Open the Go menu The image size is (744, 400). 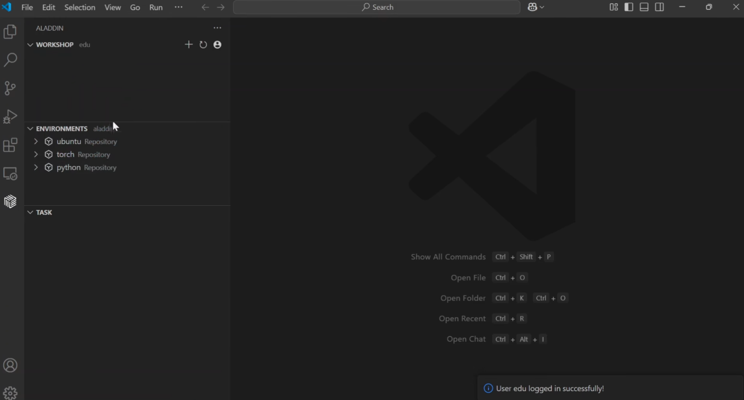point(135,7)
